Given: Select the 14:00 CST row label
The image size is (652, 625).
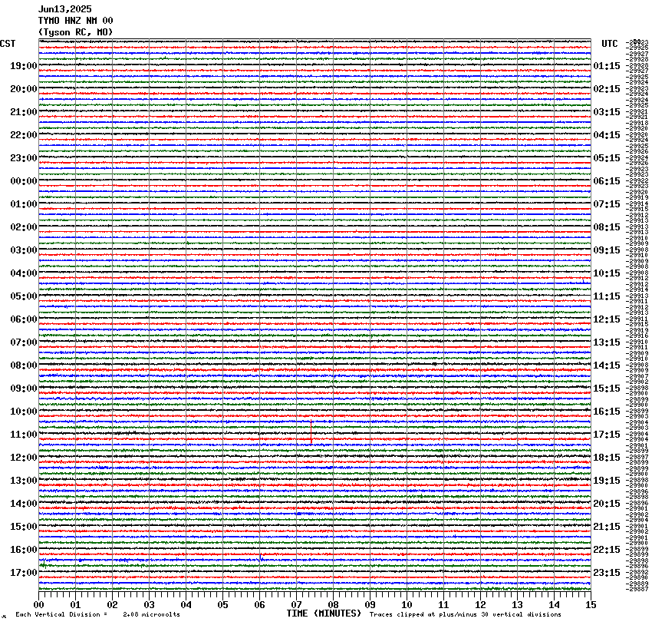Looking at the screenshot, I should [x=24, y=504].
